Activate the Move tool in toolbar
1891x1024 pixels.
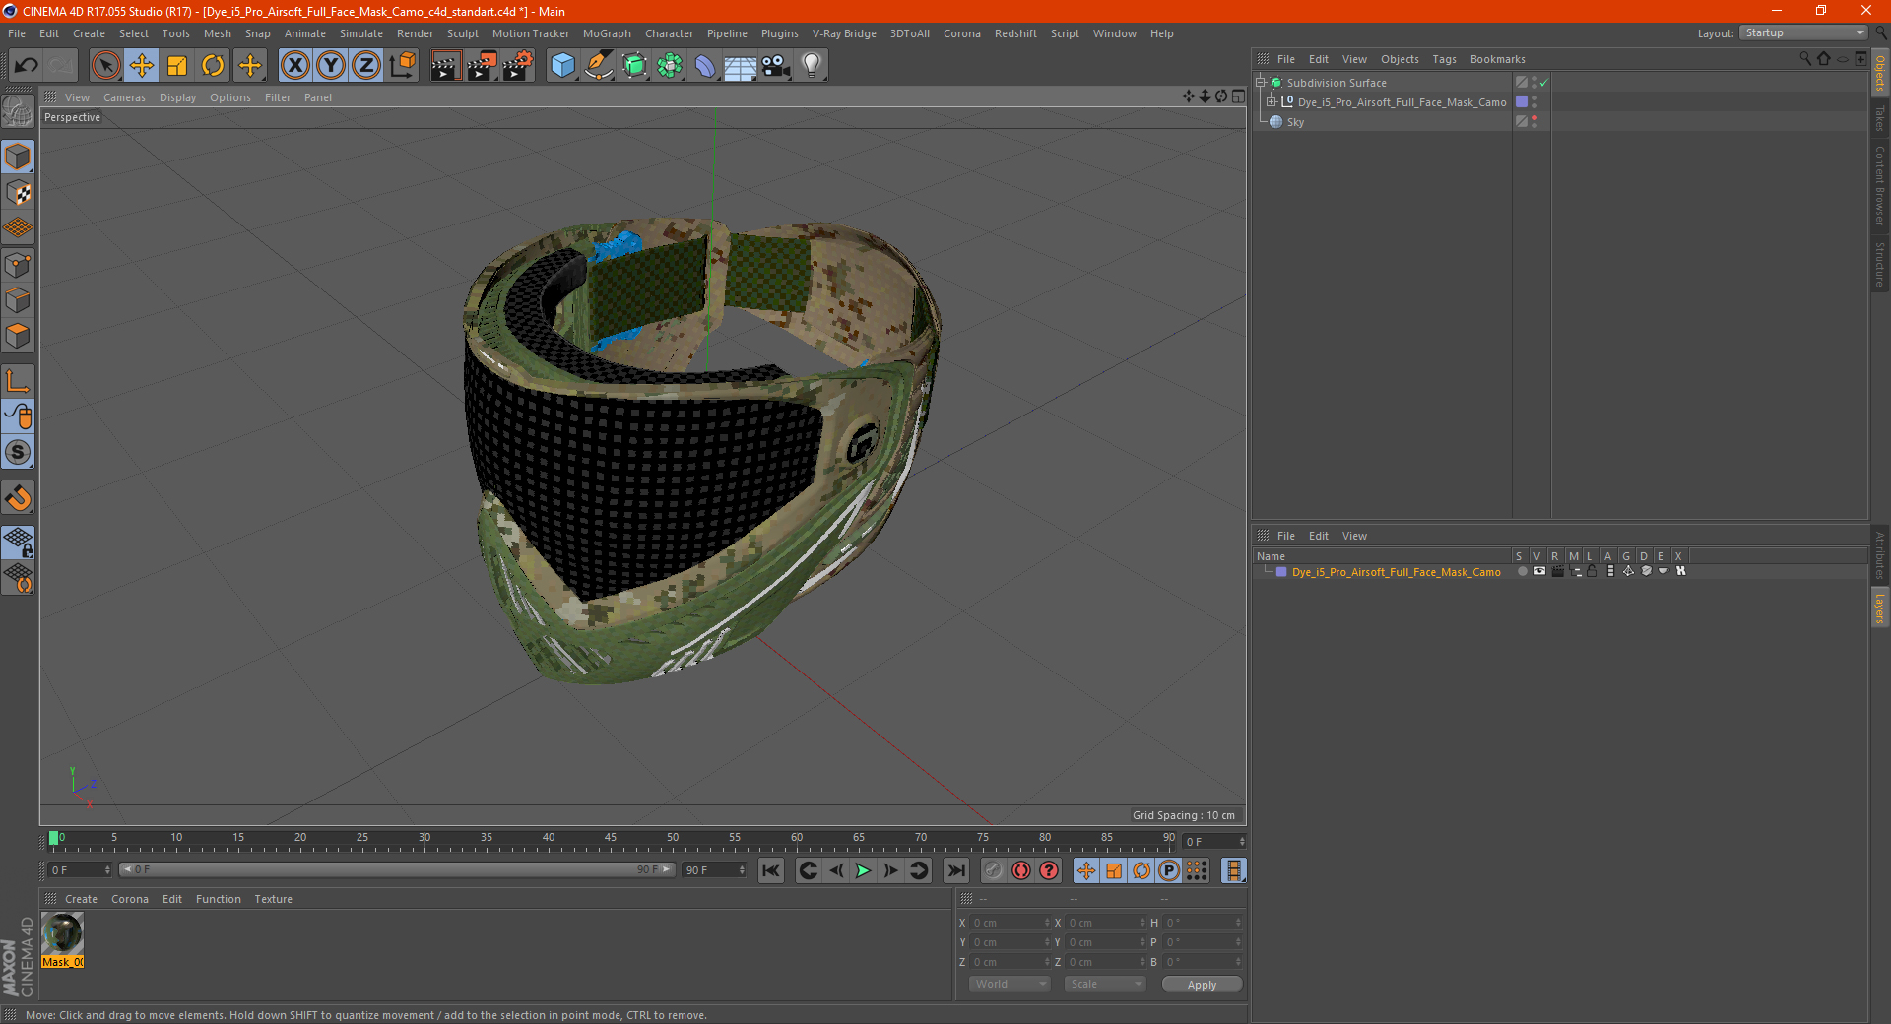(x=142, y=66)
